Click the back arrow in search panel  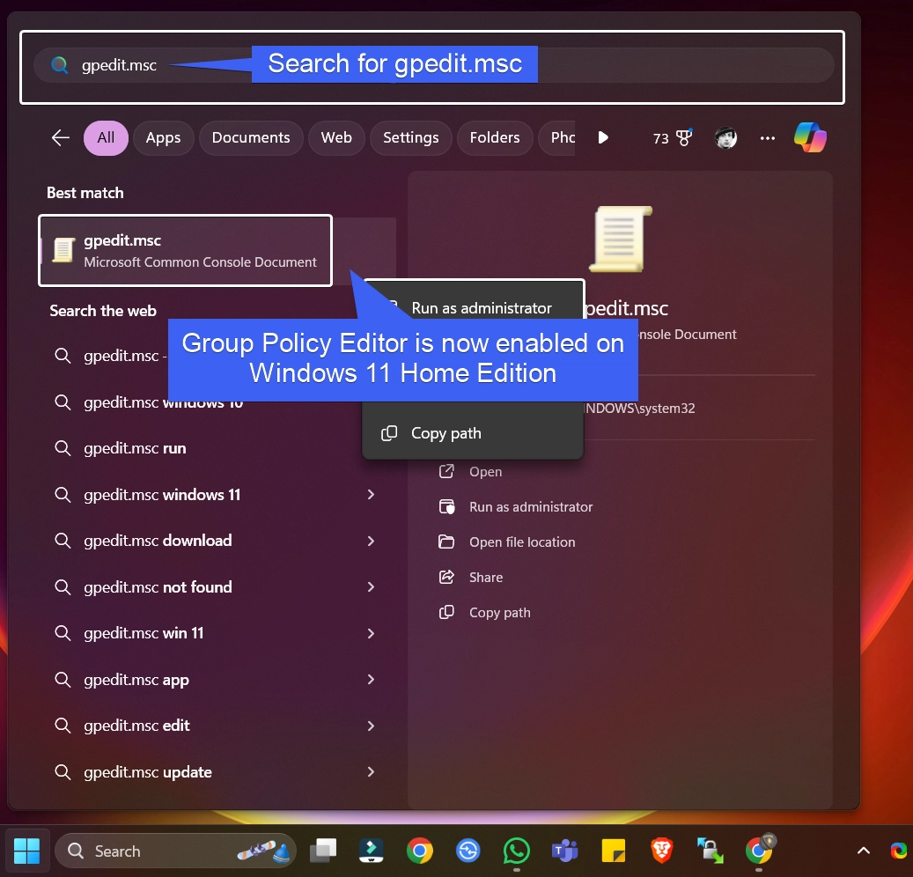click(x=61, y=138)
